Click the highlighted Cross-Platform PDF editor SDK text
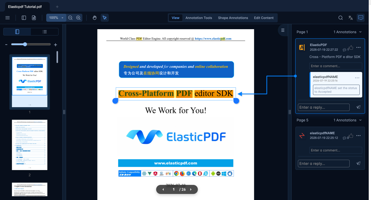 click(x=176, y=93)
